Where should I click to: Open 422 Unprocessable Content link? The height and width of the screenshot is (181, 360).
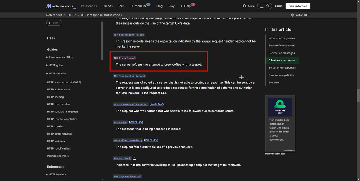(x=131, y=105)
